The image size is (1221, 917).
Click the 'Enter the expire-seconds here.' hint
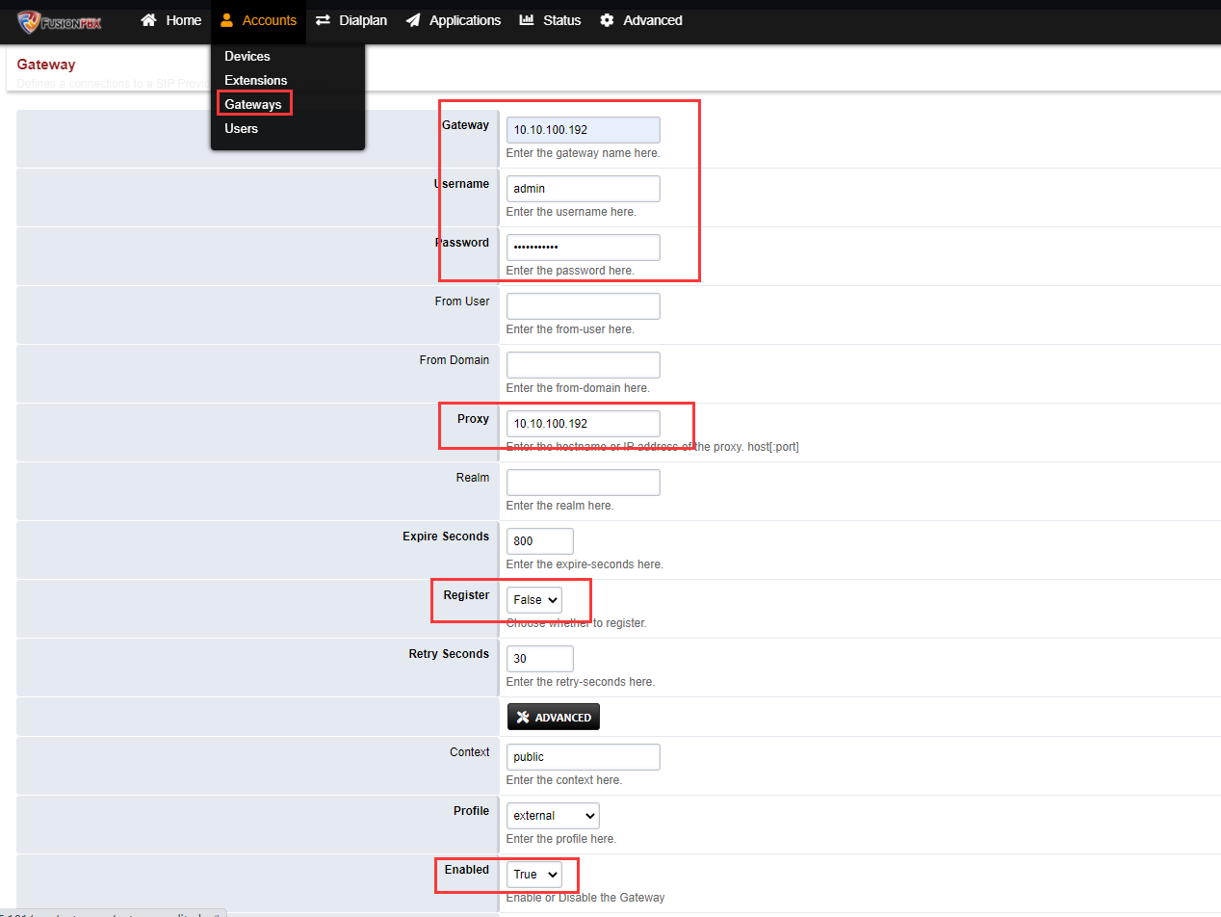point(585,564)
